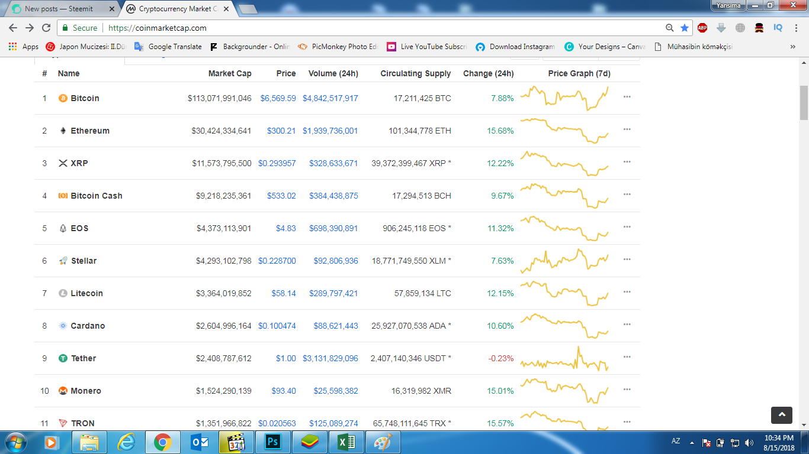Open Internet Explorer from the taskbar
This screenshot has width=809, height=454.
click(126, 442)
